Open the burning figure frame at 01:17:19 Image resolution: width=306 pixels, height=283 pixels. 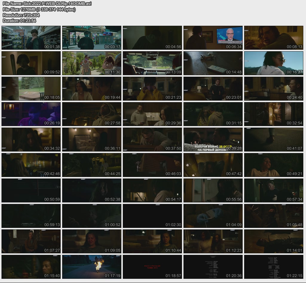[x=92, y=267]
